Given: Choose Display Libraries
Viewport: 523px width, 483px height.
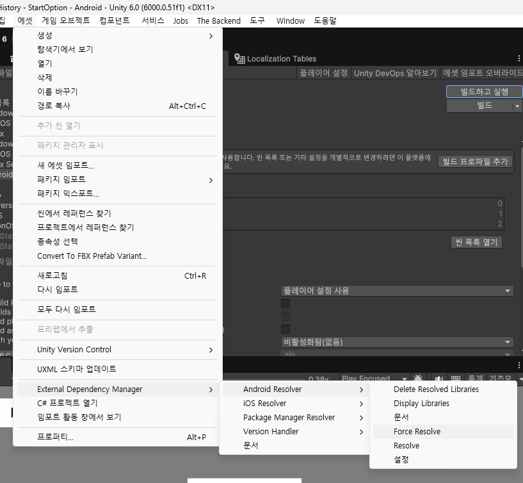Looking at the screenshot, I should coord(443,403).
